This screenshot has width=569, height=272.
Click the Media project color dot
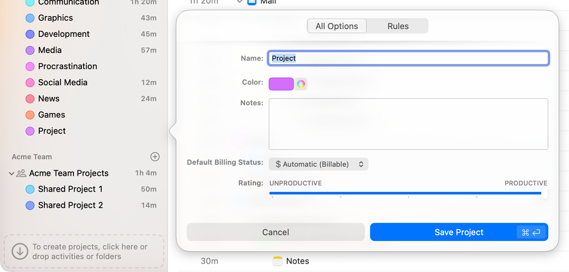tap(30, 50)
